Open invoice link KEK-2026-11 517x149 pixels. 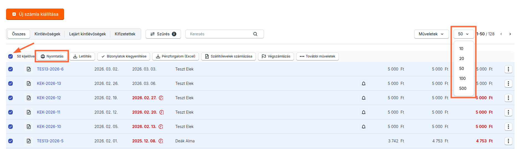pos(49,112)
